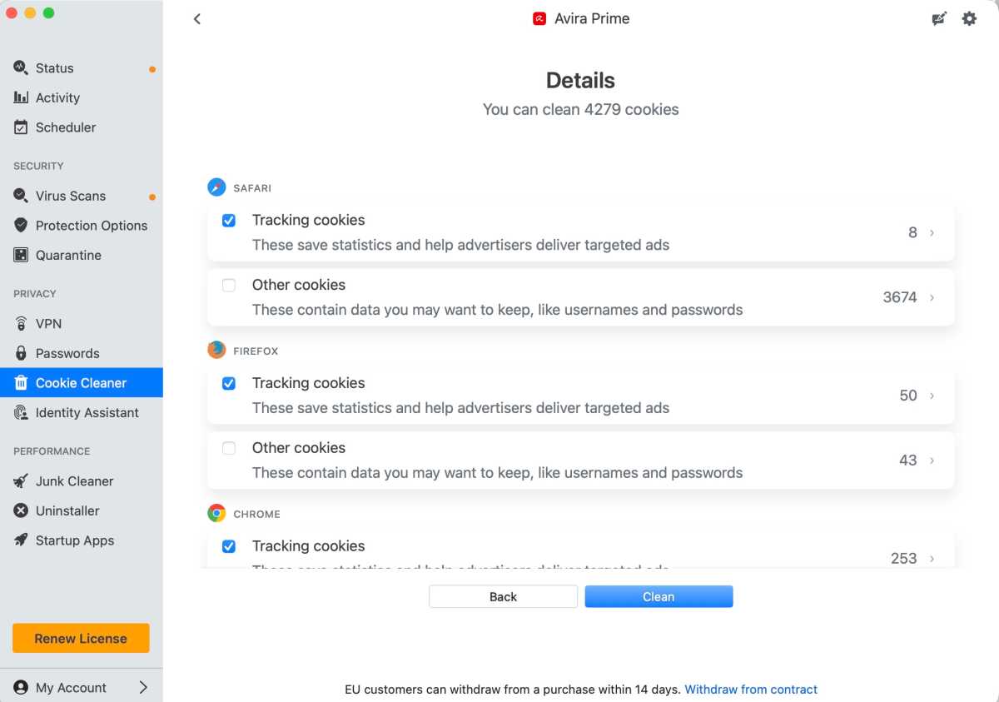Image resolution: width=999 pixels, height=702 pixels.
Task: Uncheck Firefox Tracking cookies checkbox
Action: (229, 383)
